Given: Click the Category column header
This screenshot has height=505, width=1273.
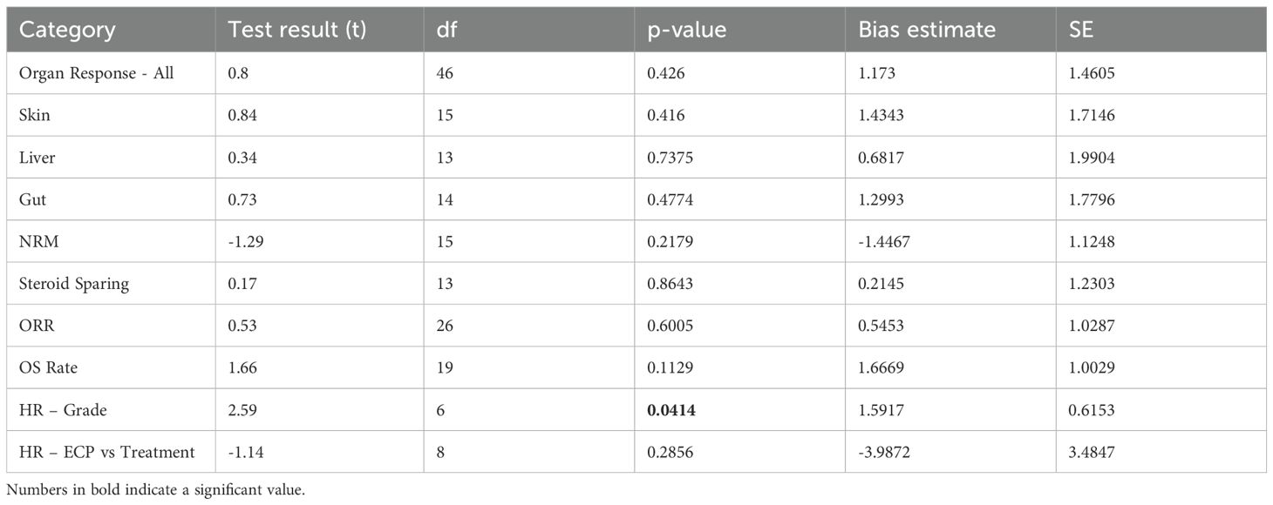Looking at the screenshot, I should tap(67, 30).
